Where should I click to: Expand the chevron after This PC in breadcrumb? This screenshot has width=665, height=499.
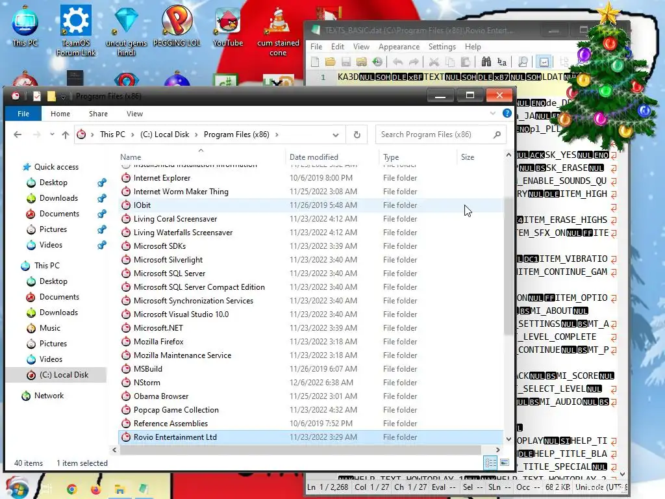tap(132, 134)
